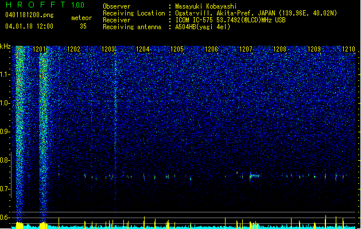This screenshot has height=229, width=361.
Task: Click the HROFFT title text
Action: [36, 5]
